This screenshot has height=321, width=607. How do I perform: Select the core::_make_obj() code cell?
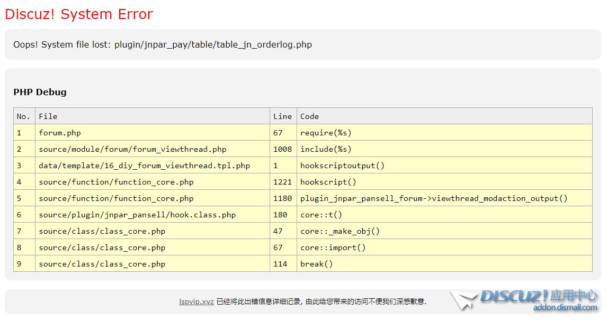tap(340, 231)
